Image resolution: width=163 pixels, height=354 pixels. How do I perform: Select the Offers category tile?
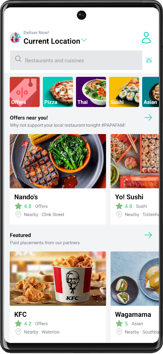(x=25, y=92)
